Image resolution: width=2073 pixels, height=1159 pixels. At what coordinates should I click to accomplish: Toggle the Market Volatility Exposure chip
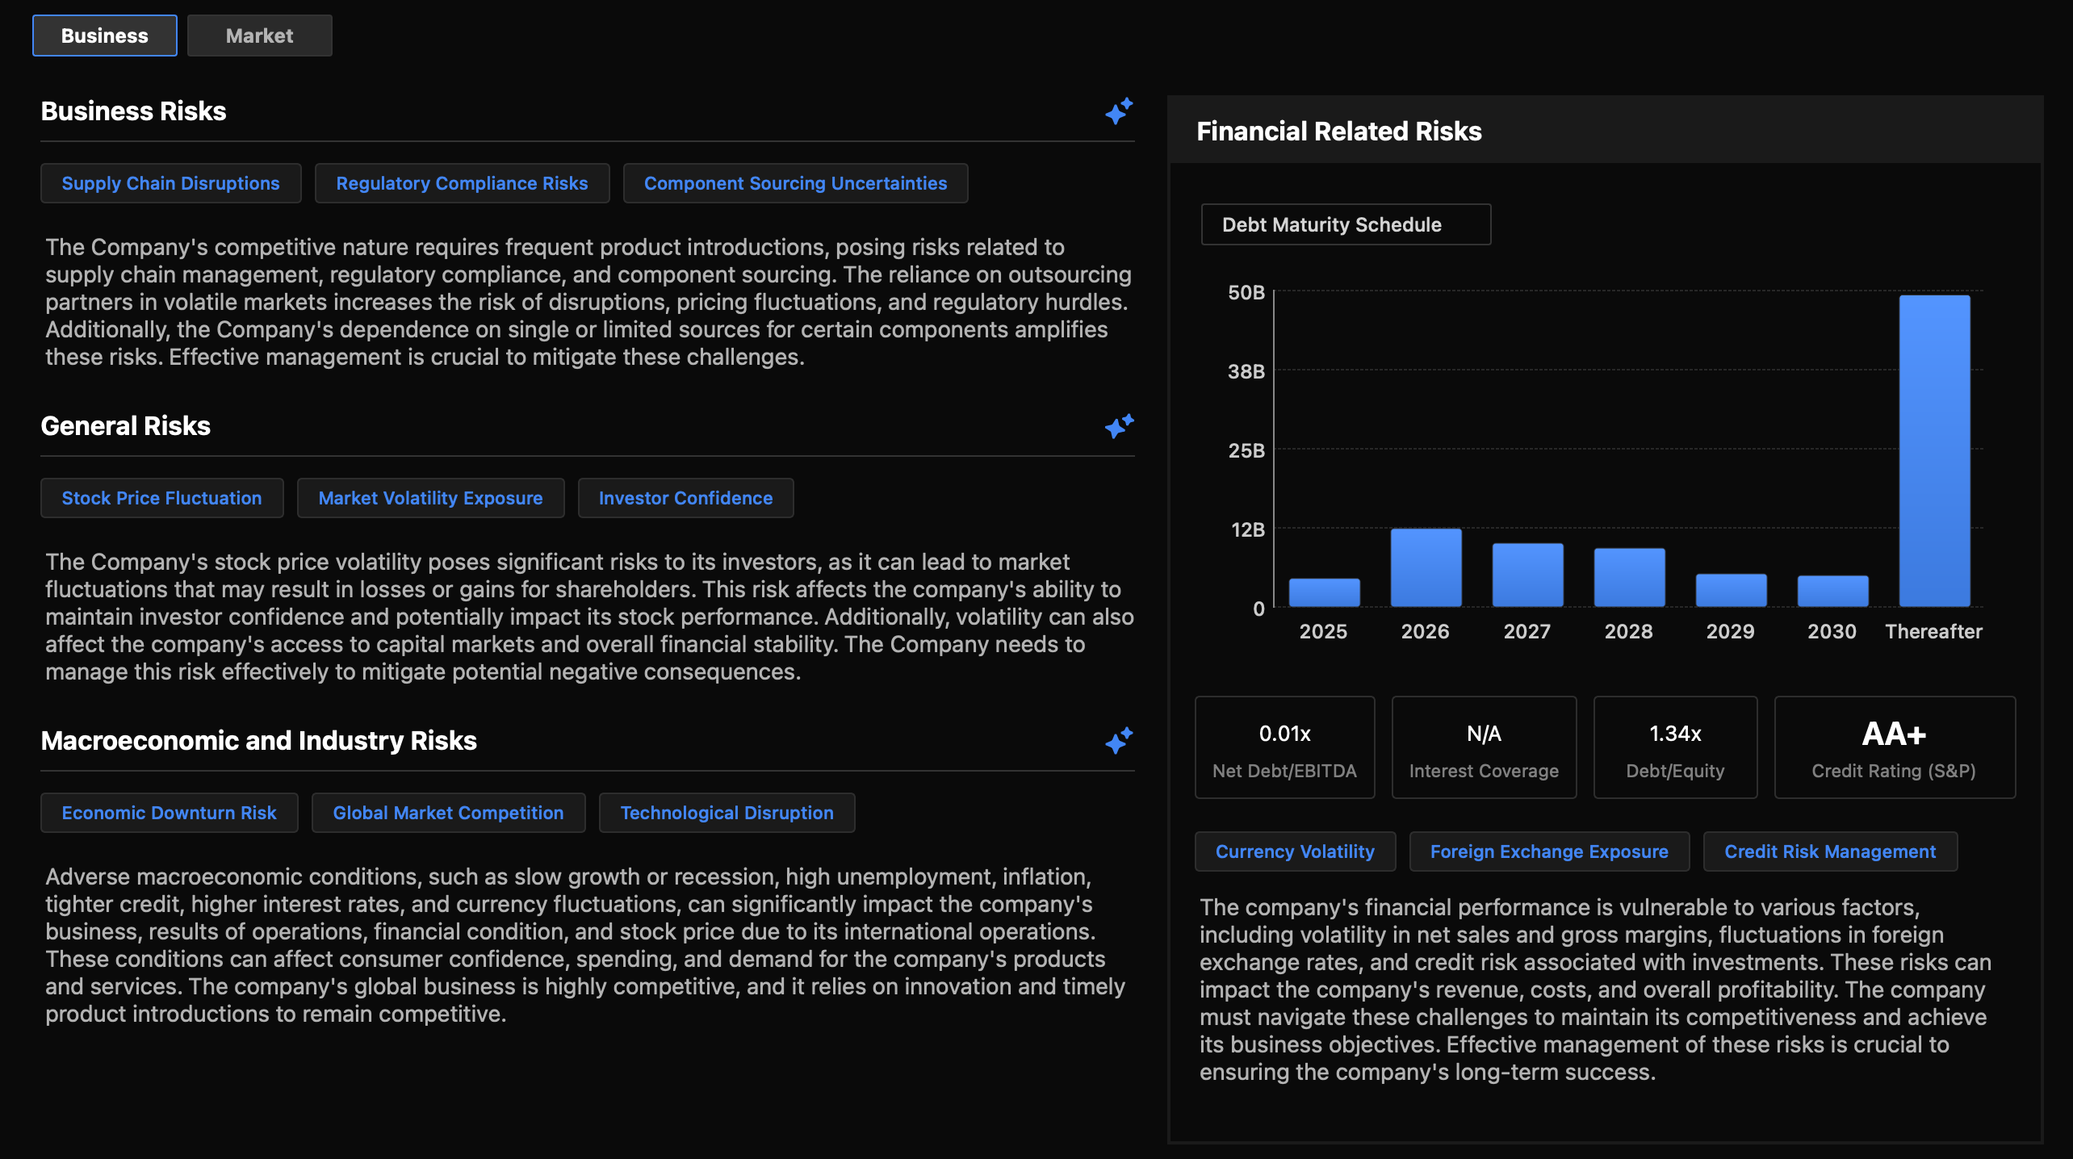tap(430, 498)
